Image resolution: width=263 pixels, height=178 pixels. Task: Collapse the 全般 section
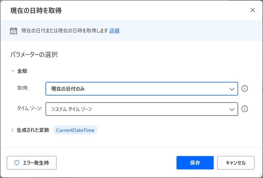click(x=13, y=71)
